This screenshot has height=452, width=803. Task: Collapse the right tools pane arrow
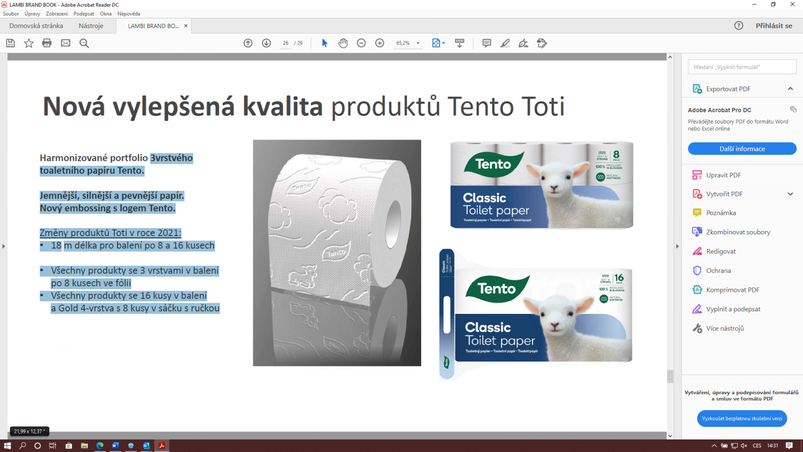click(x=677, y=246)
